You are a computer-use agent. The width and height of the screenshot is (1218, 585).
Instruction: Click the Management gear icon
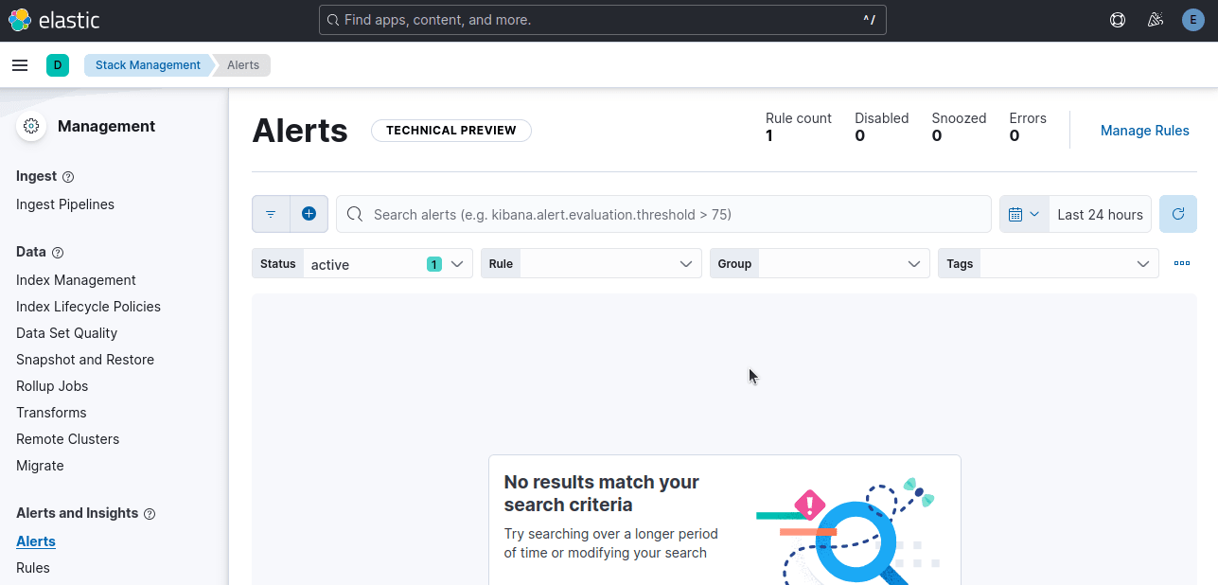tap(31, 126)
